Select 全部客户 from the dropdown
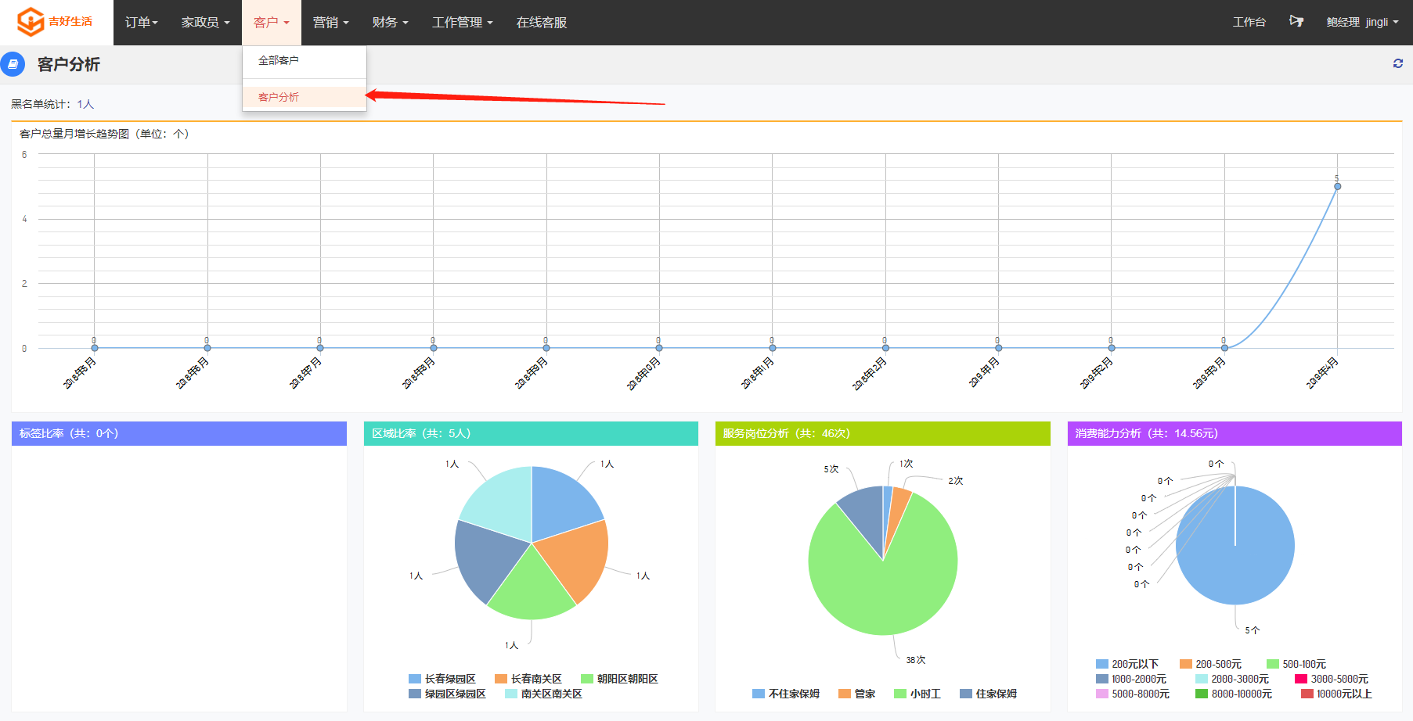 [x=305, y=60]
